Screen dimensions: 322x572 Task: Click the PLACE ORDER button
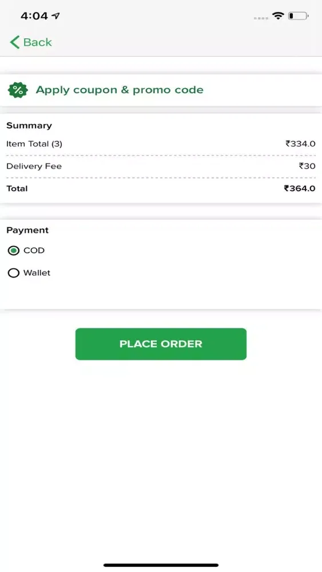[161, 344]
